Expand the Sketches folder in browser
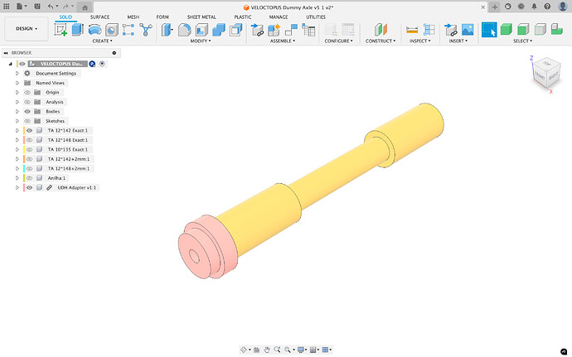Image resolution: width=572 pixels, height=357 pixels. (x=17, y=121)
